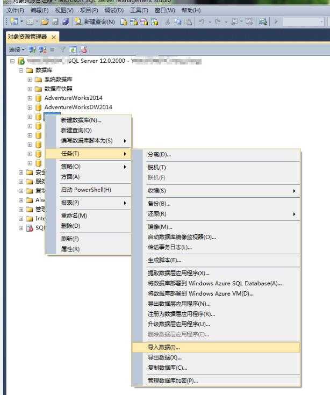Viewport: 330px width, 395px height.
Task: Click the Cut scissors icon
Action: tap(168, 22)
